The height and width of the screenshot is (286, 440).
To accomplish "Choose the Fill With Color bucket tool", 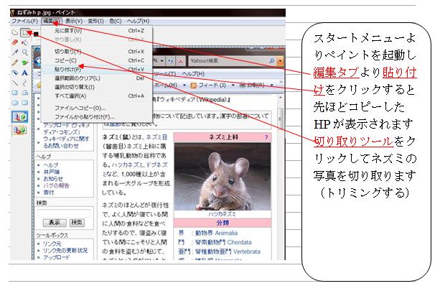I will coord(25,42).
